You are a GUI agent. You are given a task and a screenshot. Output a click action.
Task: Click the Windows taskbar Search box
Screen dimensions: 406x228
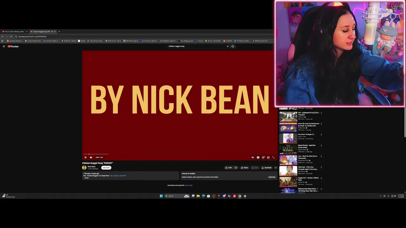coord(177,196)
